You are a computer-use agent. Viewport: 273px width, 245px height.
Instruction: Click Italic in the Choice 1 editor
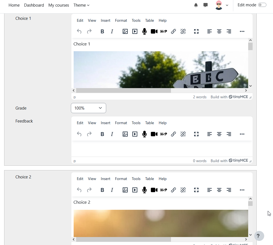coord(112,31)
